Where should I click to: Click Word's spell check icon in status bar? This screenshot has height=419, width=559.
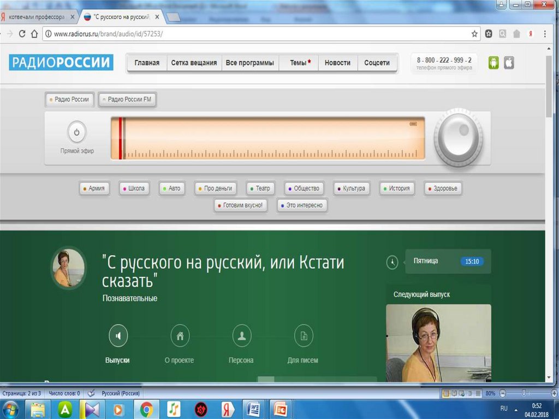point(91,393)
